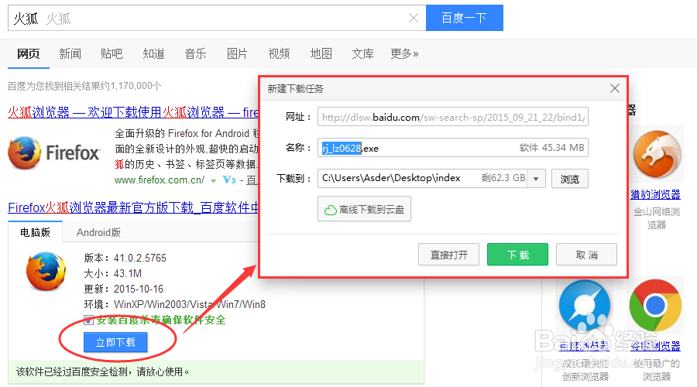Click the 浏览 browse button
Viewport: 697px width, 387px height.
[570, 179]
